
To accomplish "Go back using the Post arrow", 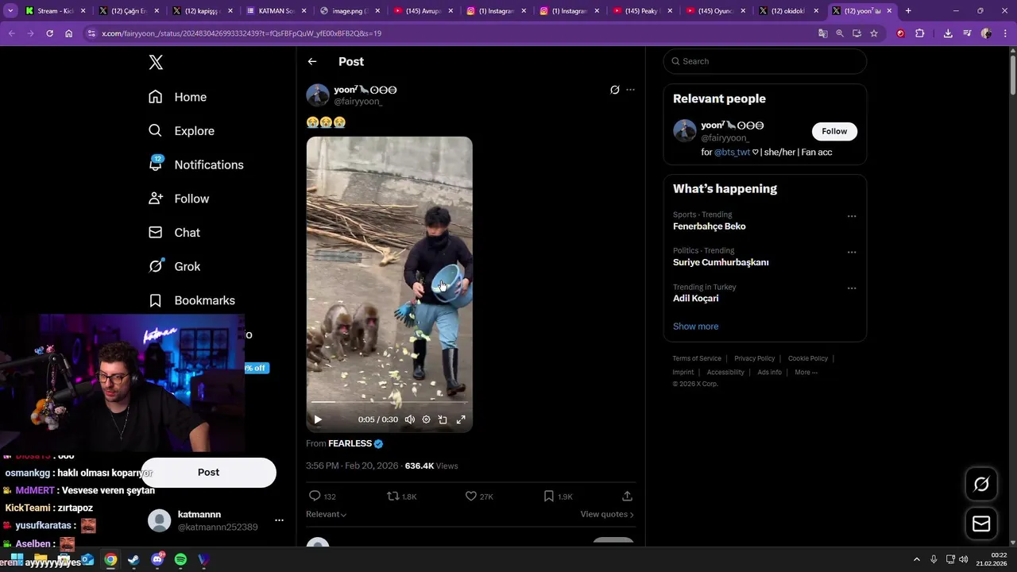I will (312, 61).
